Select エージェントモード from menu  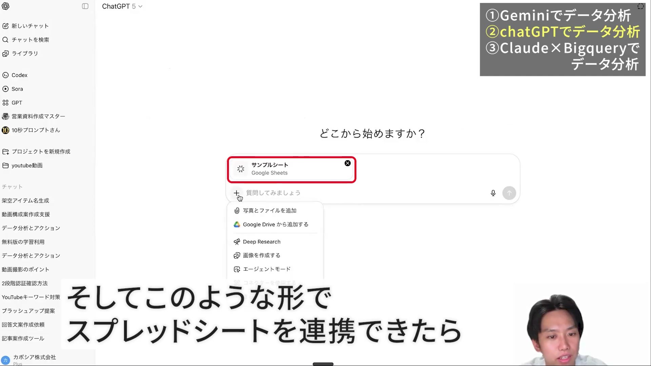[275, 269]
